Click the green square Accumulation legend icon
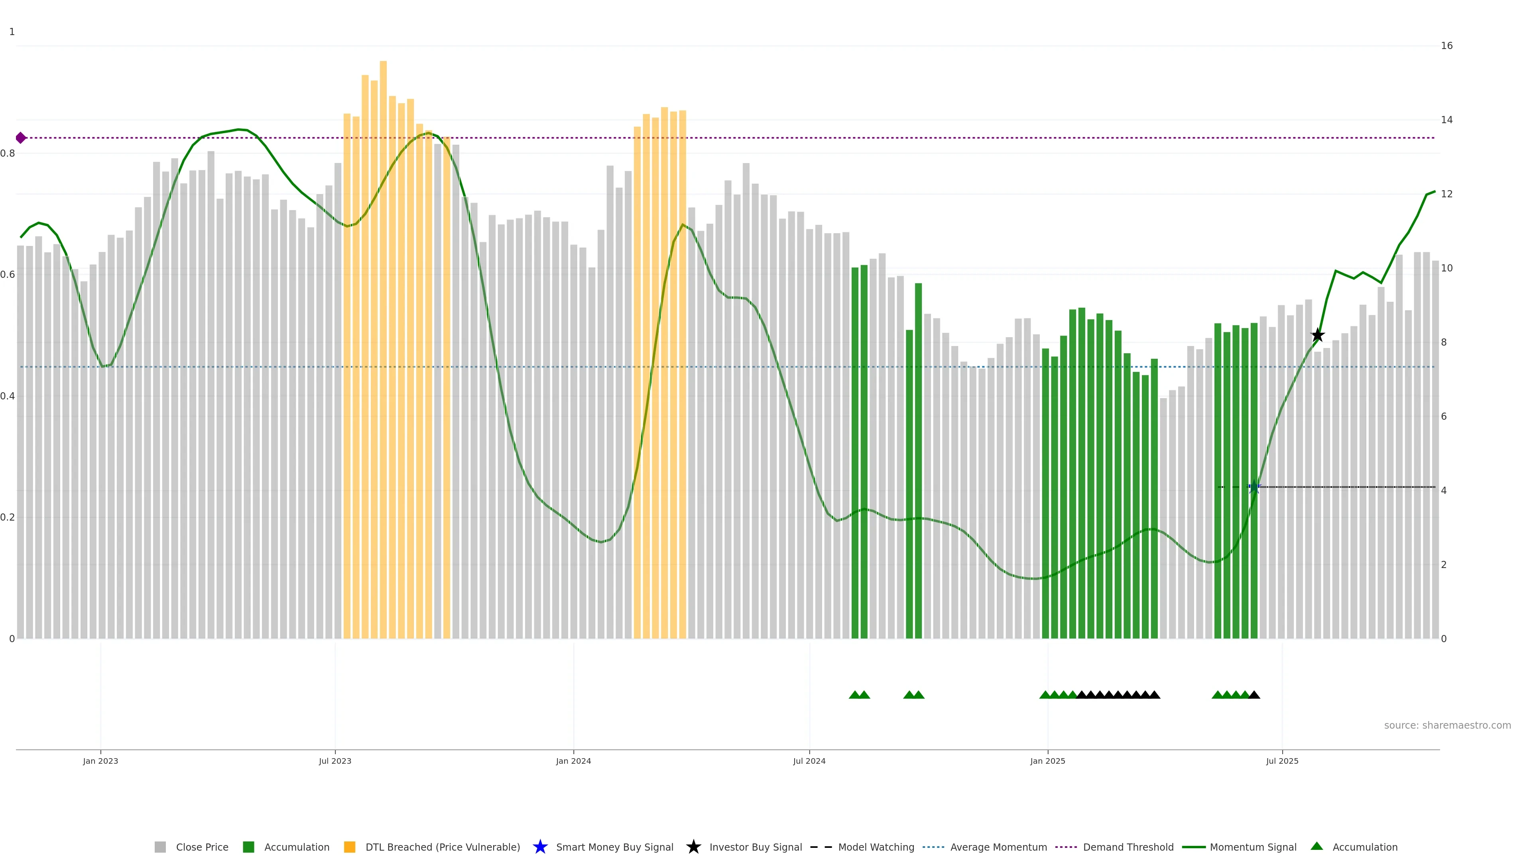 point(248,847)
